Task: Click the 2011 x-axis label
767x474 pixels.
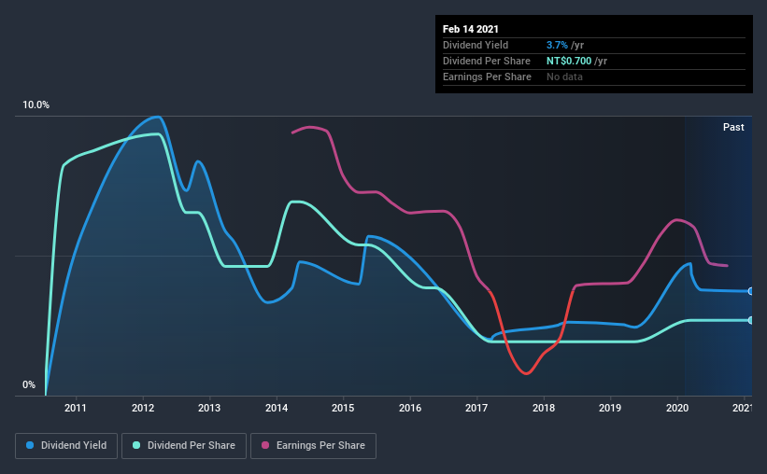Action: [x=76, y=408]
